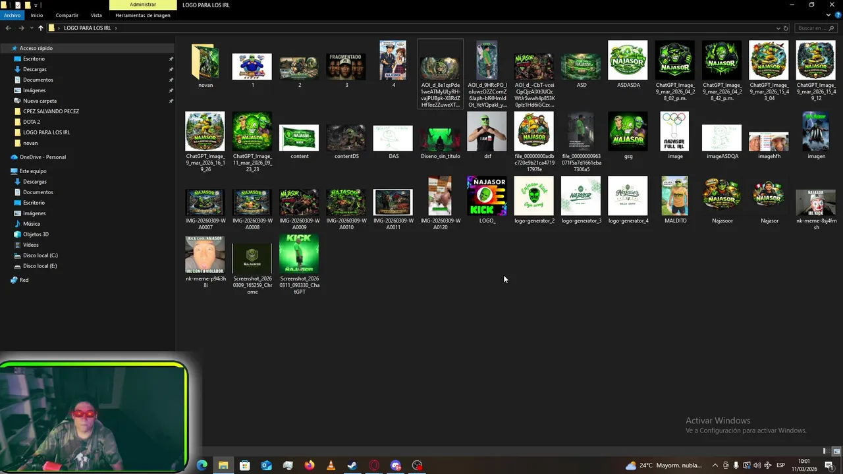Open Microsoft Edge from the taskbar
The width and height of the screenshot is (843, 474).
(202, 465)
